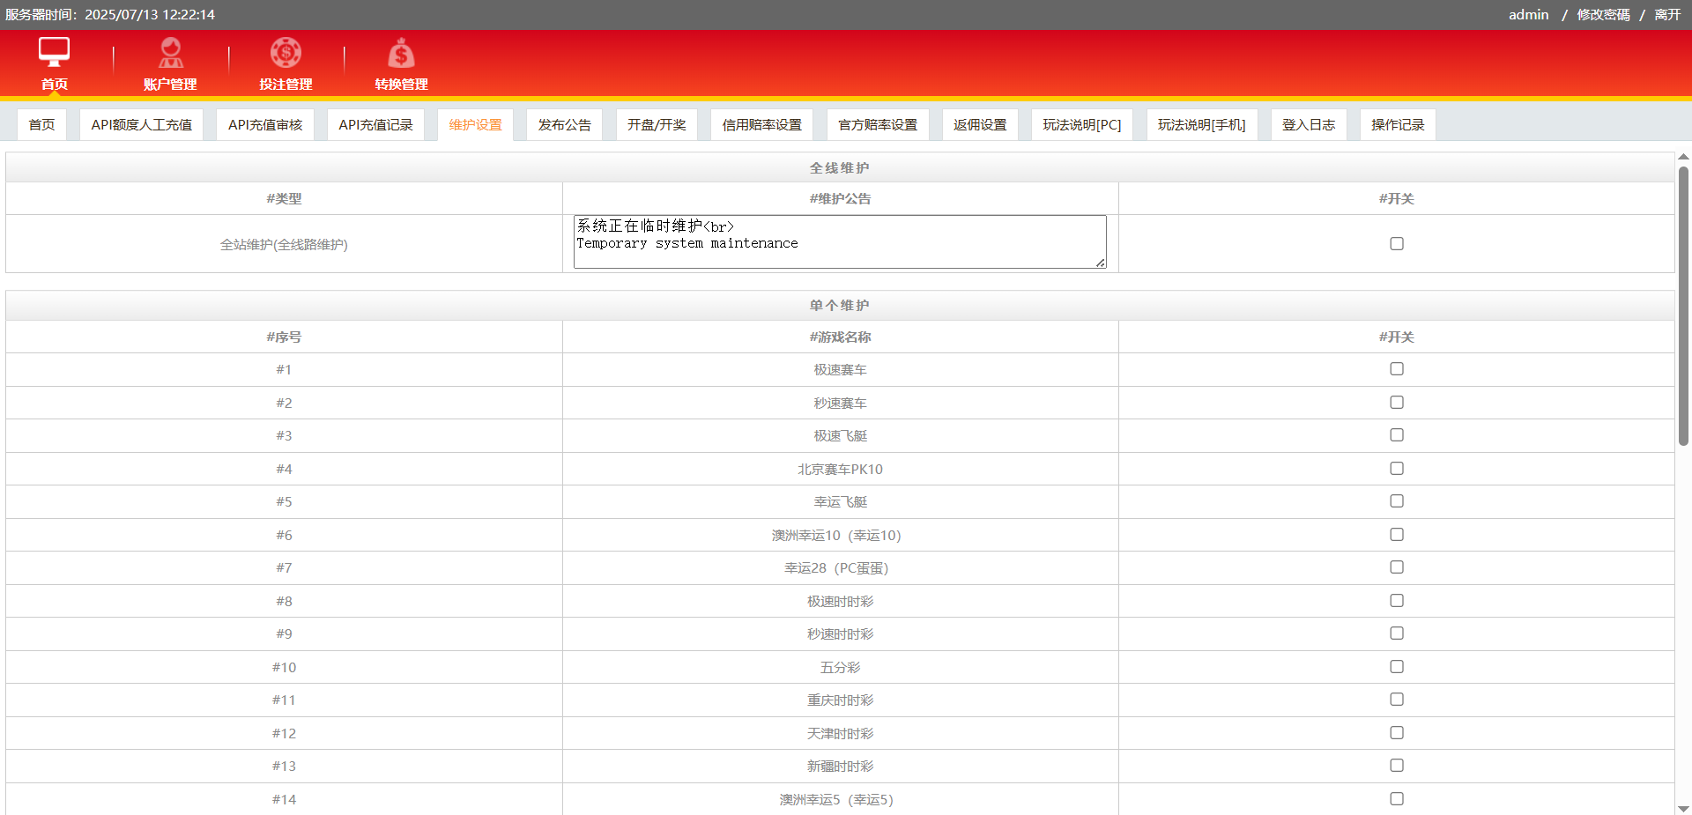This screenshot has width=1692, height=815.
Task: Enable the 全站维护 maintenance checkbox
Action: click(x=1397, y=244)
